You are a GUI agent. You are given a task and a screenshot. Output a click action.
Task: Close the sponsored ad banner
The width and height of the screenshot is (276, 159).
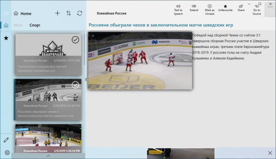[270, 153]
